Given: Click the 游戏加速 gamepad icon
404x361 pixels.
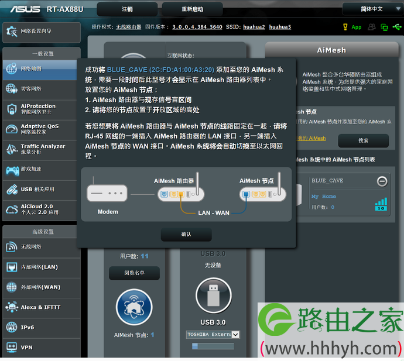Looking at the screenshot, I should [x=12, y=170].
